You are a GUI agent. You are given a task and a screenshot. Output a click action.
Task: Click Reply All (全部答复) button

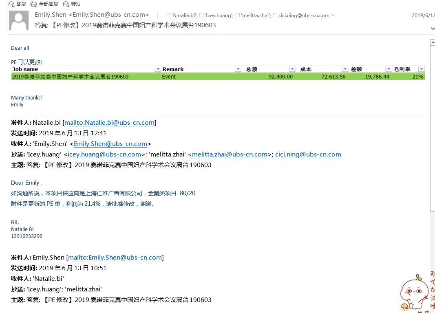44,4
